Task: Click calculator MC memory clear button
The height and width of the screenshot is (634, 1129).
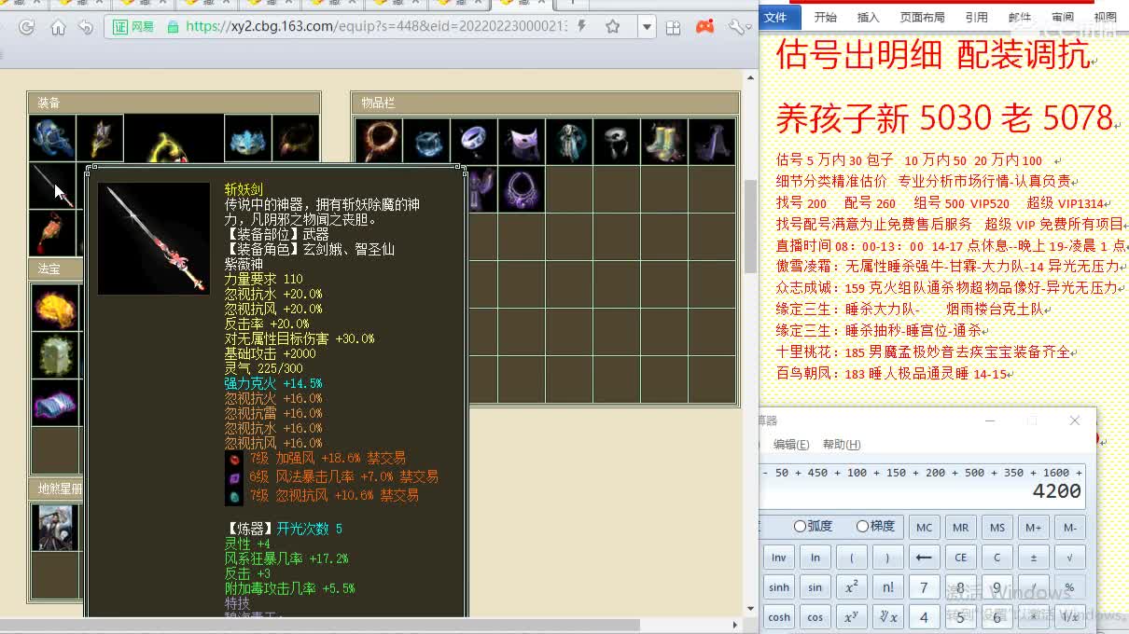Action: pyautogui.click(x=924, y=527)
